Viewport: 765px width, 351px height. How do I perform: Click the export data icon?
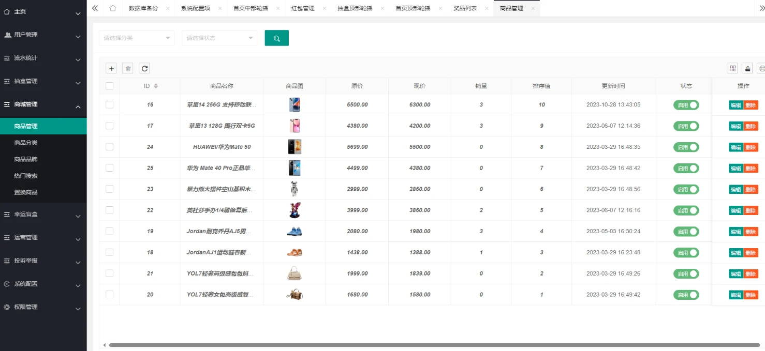pos(747,68)
